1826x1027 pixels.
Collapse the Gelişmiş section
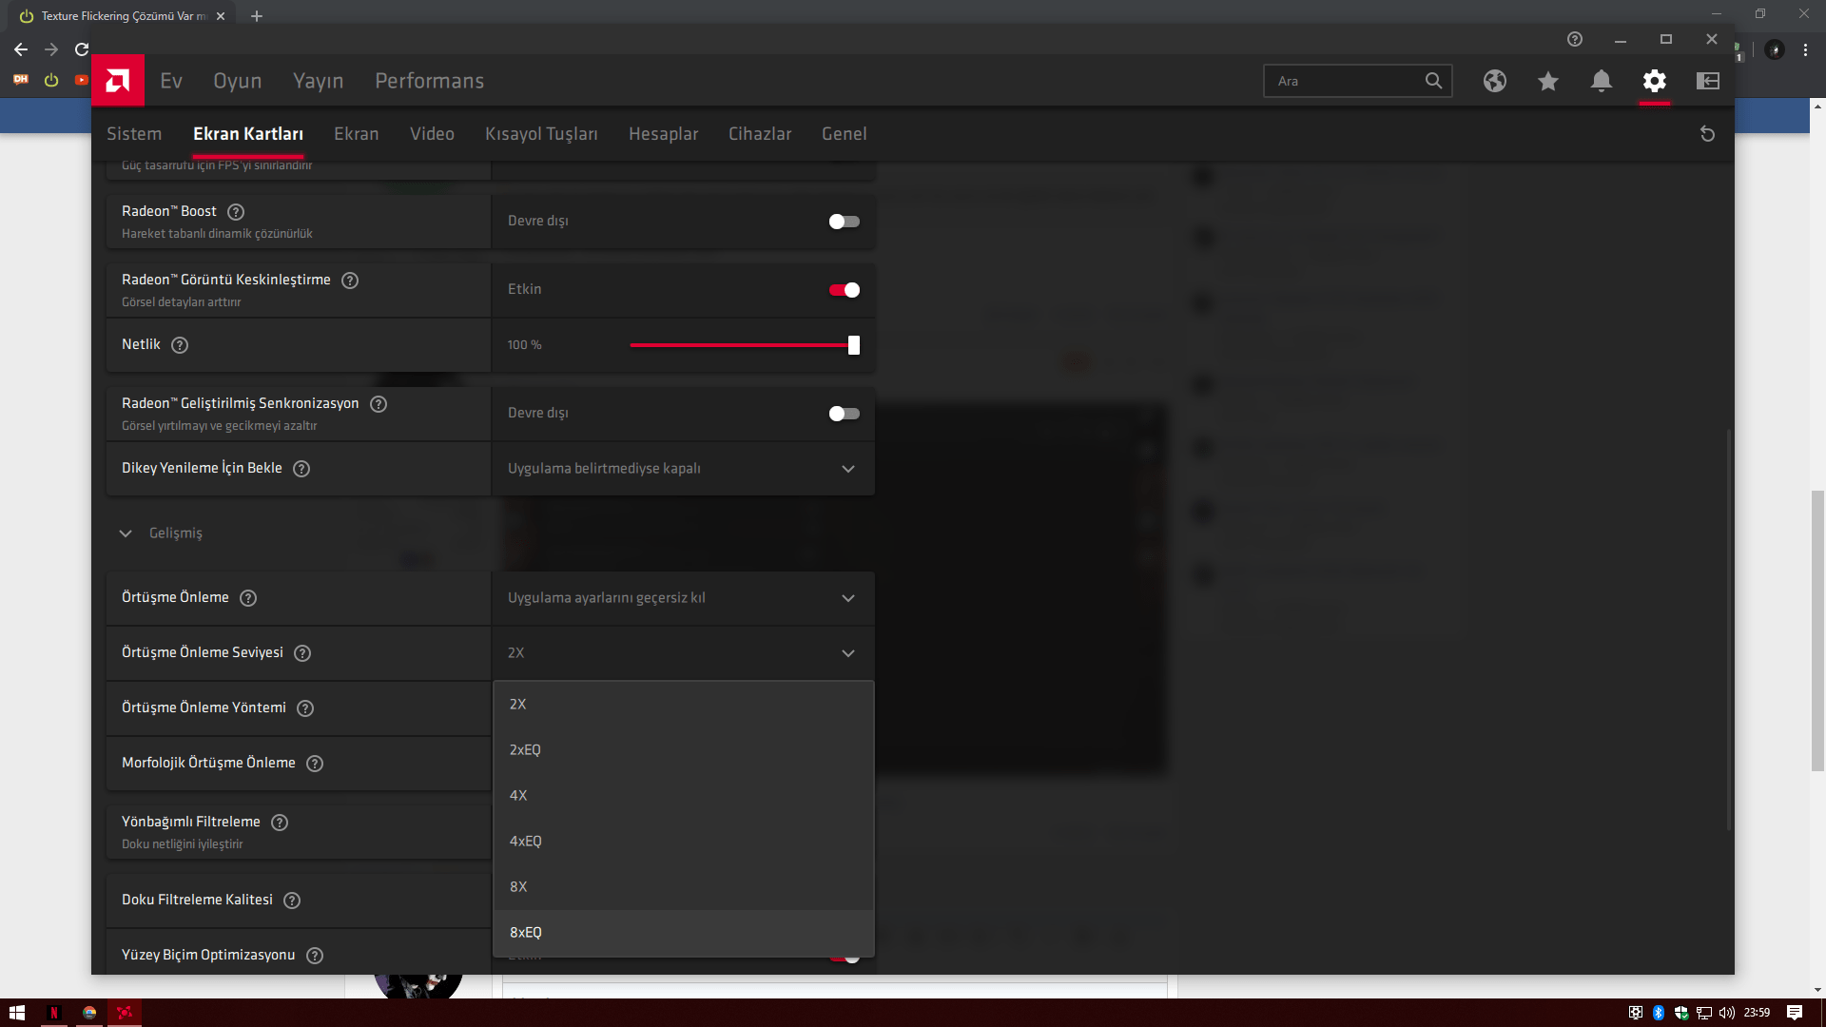(x=126, y=533)
